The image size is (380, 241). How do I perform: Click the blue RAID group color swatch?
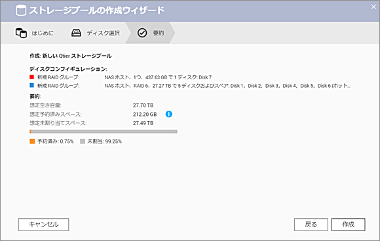pos(31,85)
